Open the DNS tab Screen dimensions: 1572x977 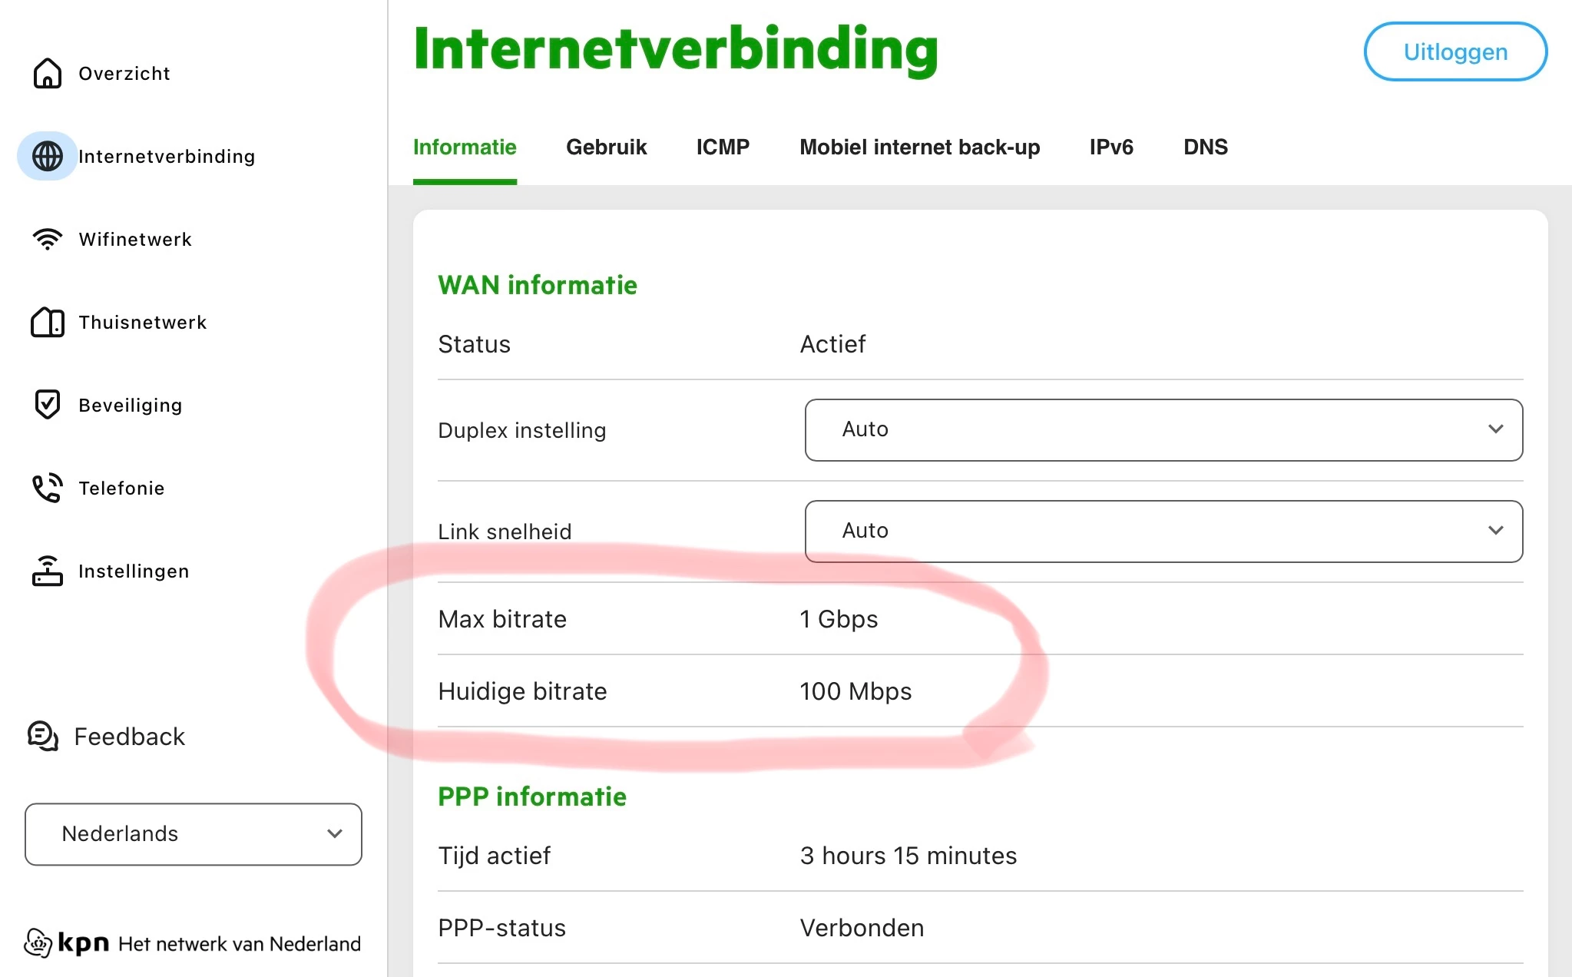point(1205,147)
